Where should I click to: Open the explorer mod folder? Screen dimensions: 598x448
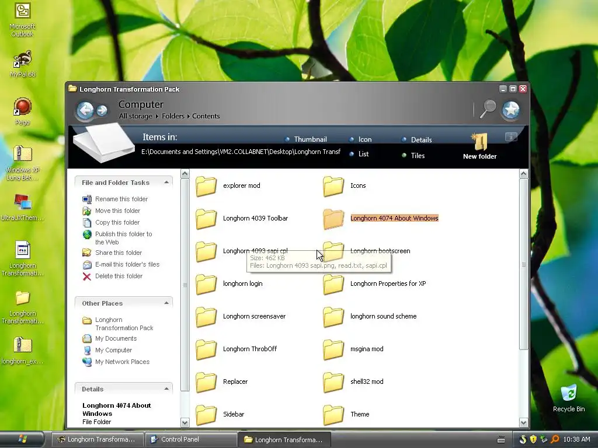[228, 186]
